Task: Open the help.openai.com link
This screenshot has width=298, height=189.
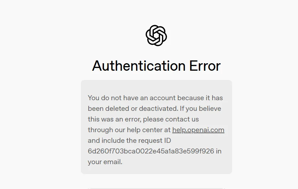Action: (198, 130)
